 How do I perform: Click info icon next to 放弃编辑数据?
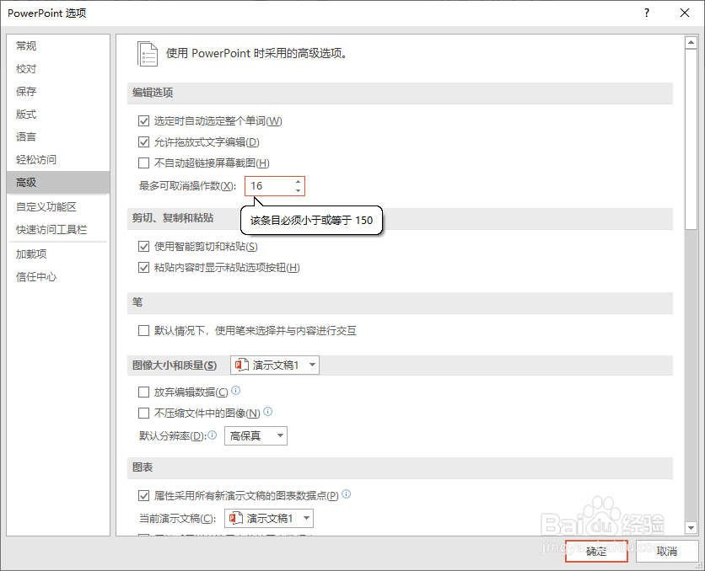pos(235,391)
